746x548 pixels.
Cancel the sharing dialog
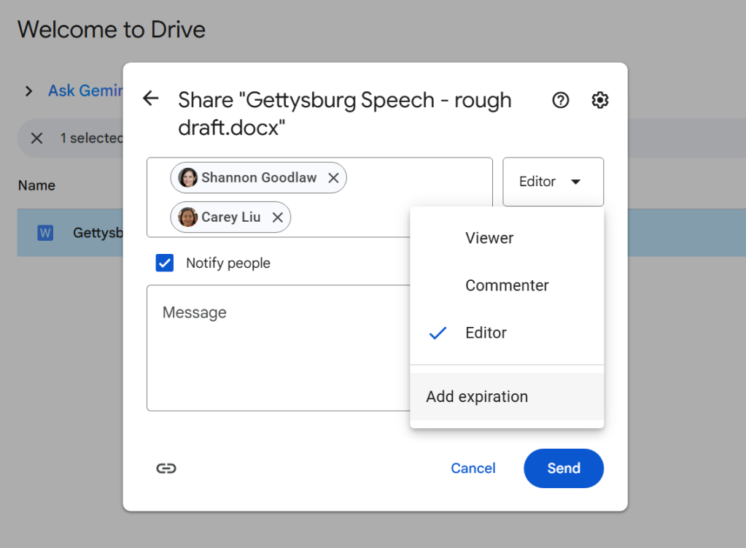(x=473, y=468)
